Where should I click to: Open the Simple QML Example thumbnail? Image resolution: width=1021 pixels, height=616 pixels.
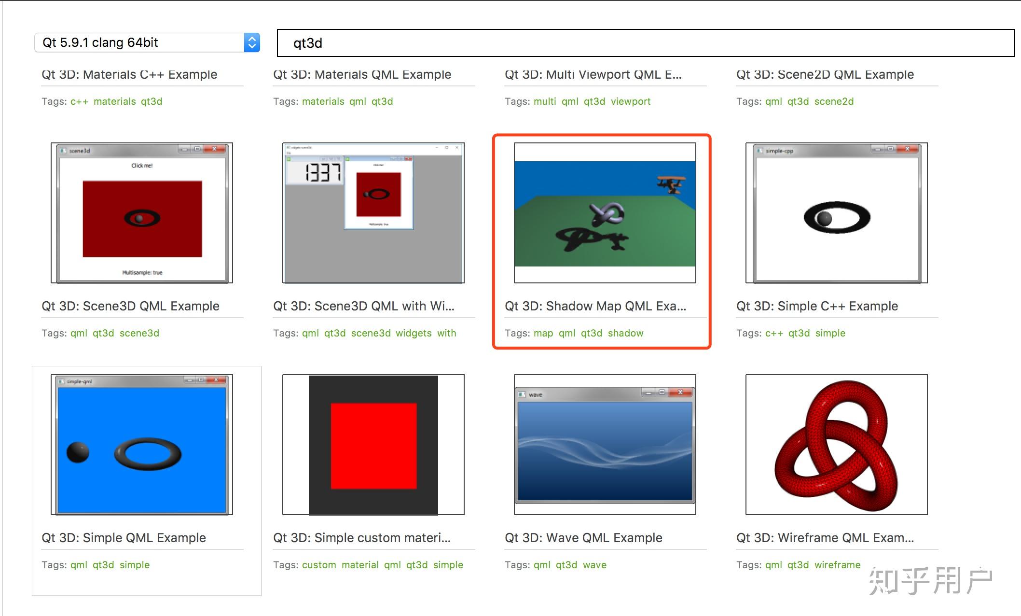(x=142, y=445)
